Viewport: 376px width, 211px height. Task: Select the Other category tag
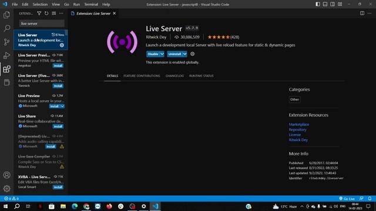coord(294,100)
